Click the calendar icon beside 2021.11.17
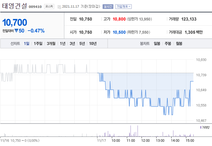 coord(59,7)
